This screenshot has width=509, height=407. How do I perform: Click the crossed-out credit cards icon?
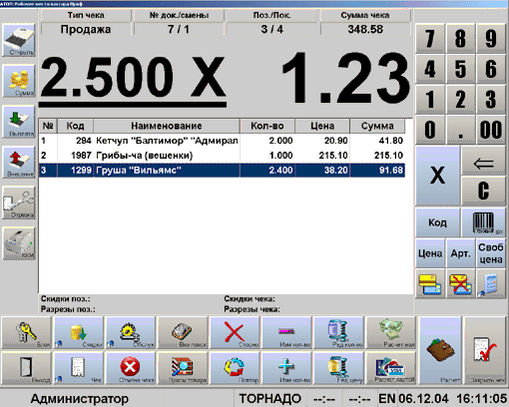coord(460,284)
